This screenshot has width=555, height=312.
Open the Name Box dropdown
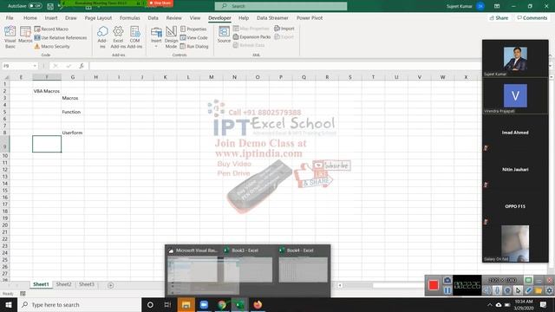pyautogui.click(x=35, y=66)
